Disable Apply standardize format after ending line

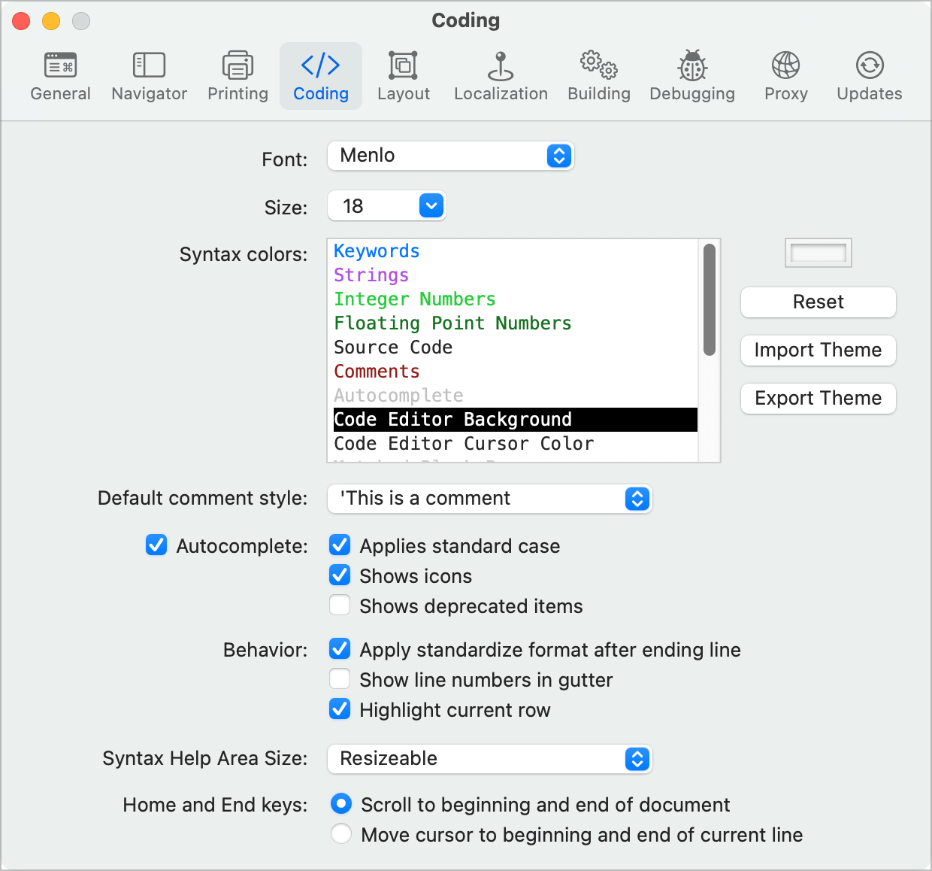[340, 648]
